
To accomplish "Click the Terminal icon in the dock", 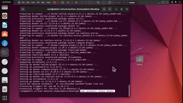I will point(5,53).
